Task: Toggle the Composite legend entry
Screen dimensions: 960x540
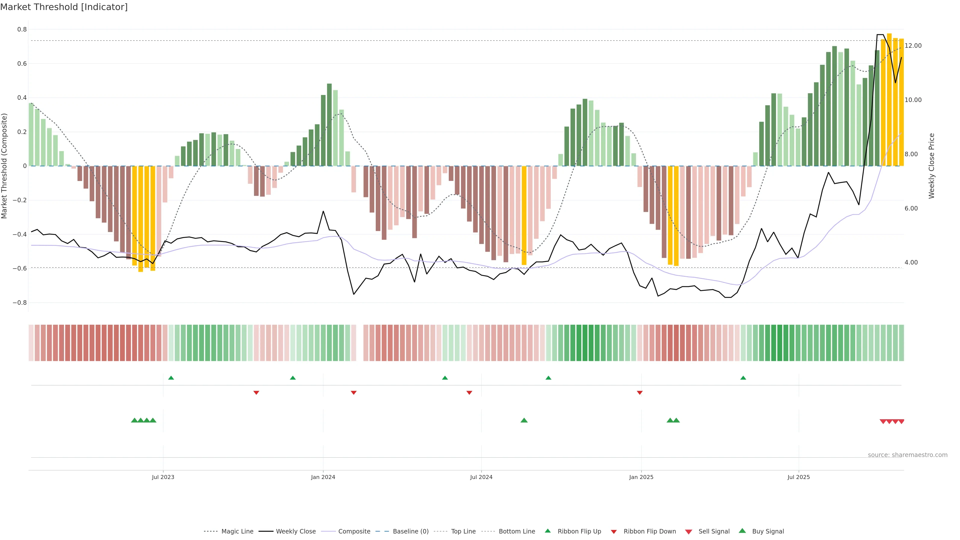Action: (x=354, y=531)
